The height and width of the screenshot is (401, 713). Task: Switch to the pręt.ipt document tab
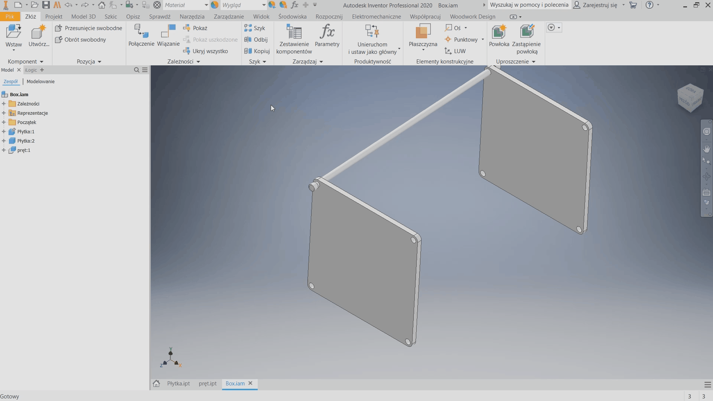pos(207,384)
